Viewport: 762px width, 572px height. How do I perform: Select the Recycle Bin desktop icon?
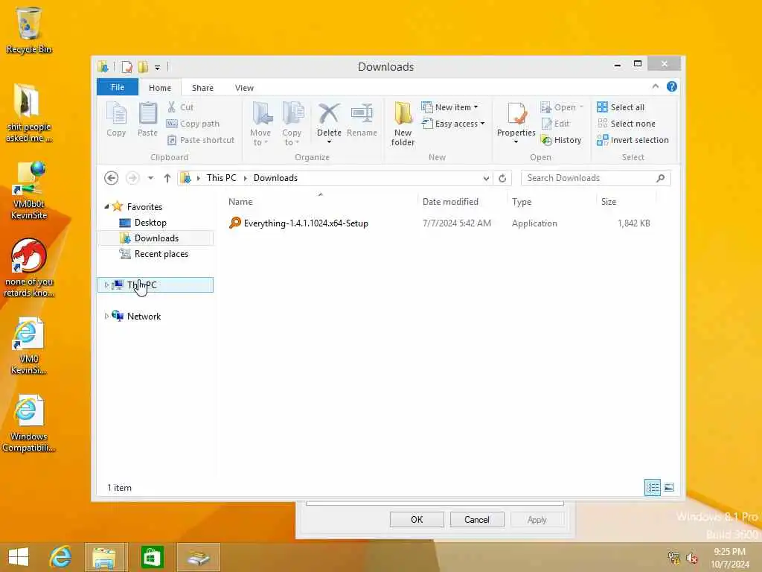29,30
